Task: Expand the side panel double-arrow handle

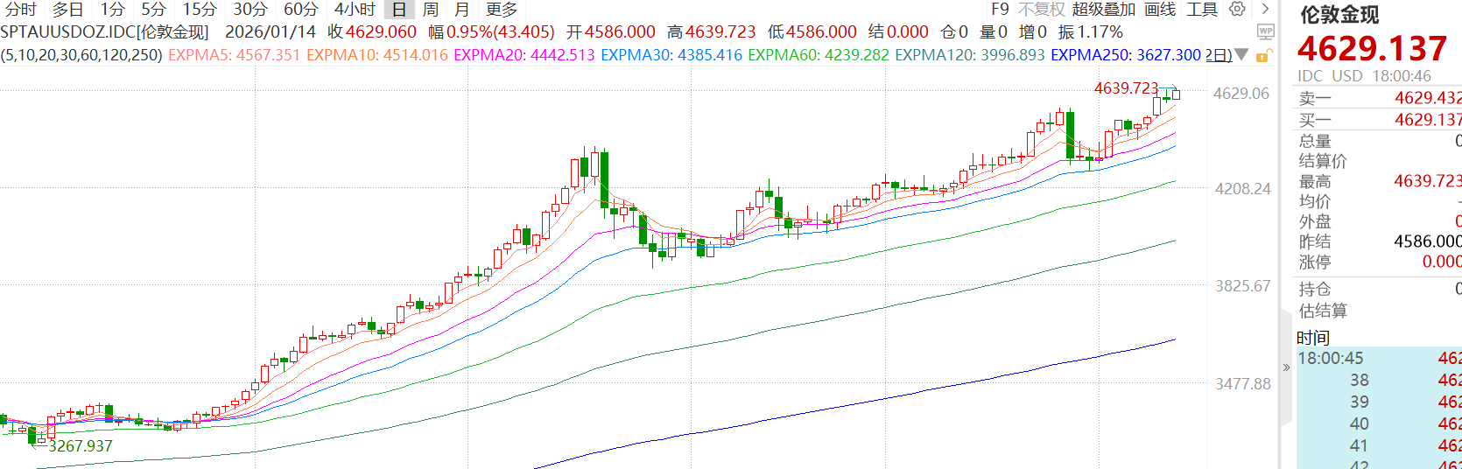Action: tap(1286, 367)
